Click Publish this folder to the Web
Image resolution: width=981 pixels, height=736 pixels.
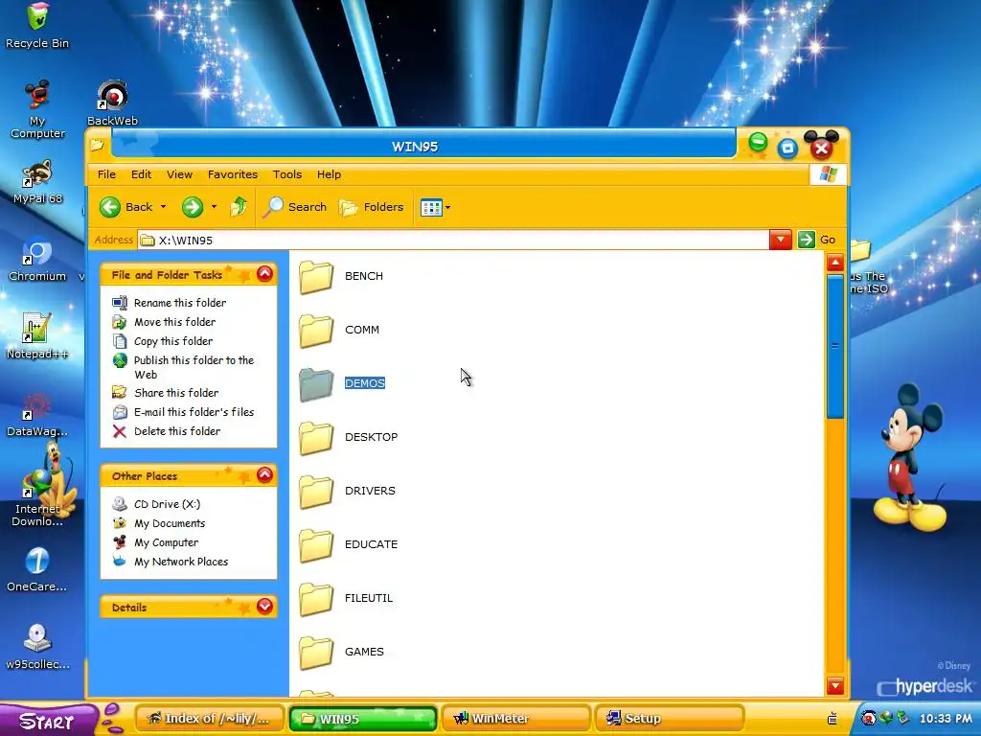183,367
